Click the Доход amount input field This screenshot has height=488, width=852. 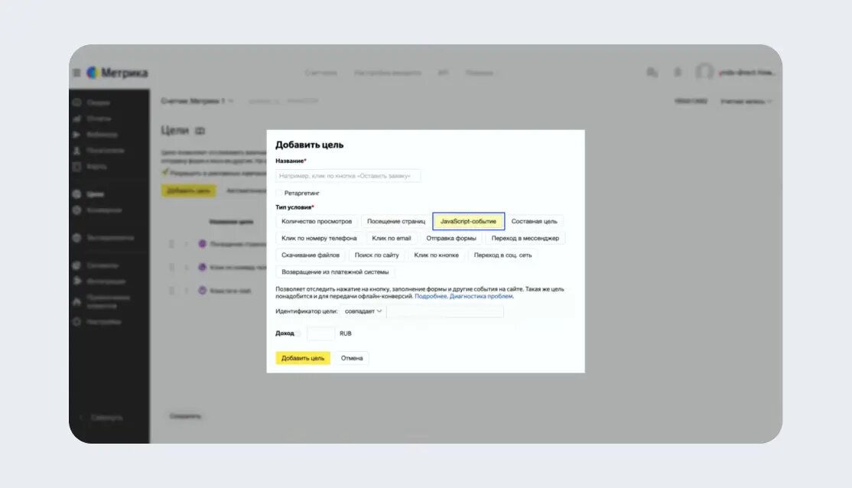(x=320, y=333)
